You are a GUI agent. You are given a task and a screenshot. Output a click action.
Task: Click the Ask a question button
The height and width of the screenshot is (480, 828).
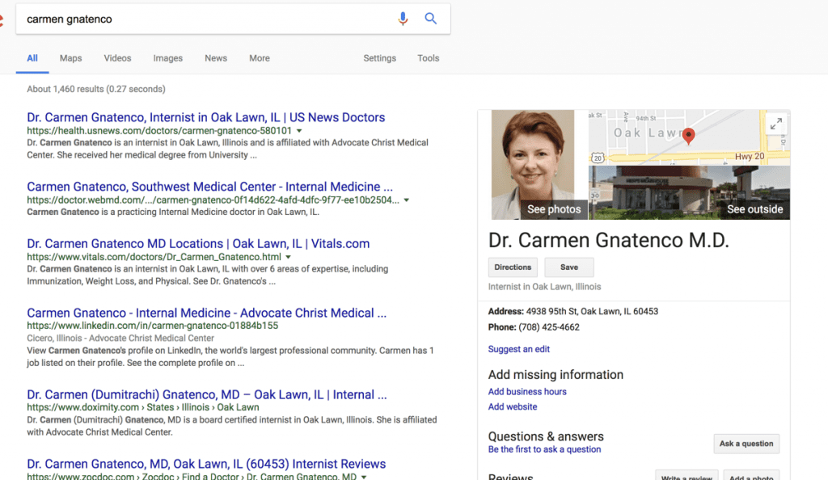click(x=746, y=444)
